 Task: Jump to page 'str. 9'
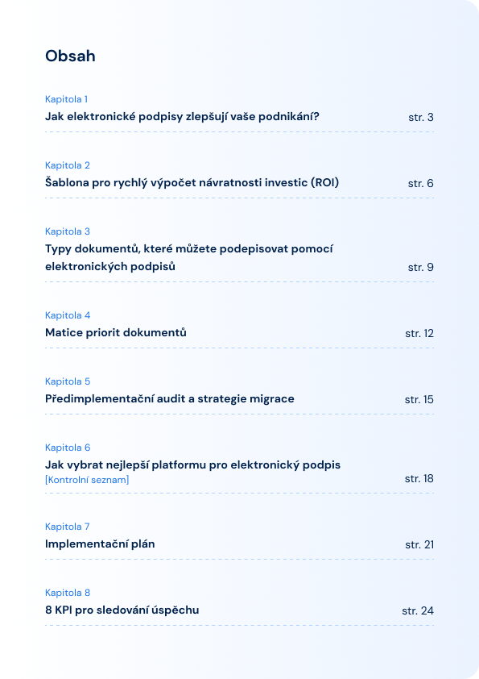point(421,267)
